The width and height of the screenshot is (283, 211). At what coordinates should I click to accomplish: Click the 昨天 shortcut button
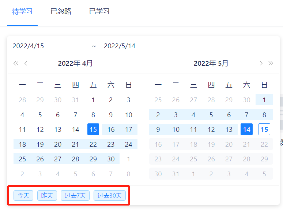tap(47, 196)
